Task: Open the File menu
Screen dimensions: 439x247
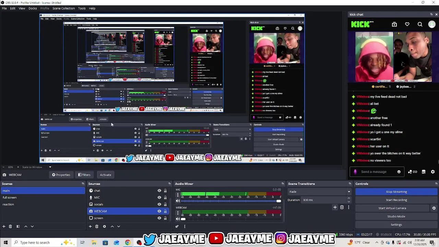Action: click(4, 8)
